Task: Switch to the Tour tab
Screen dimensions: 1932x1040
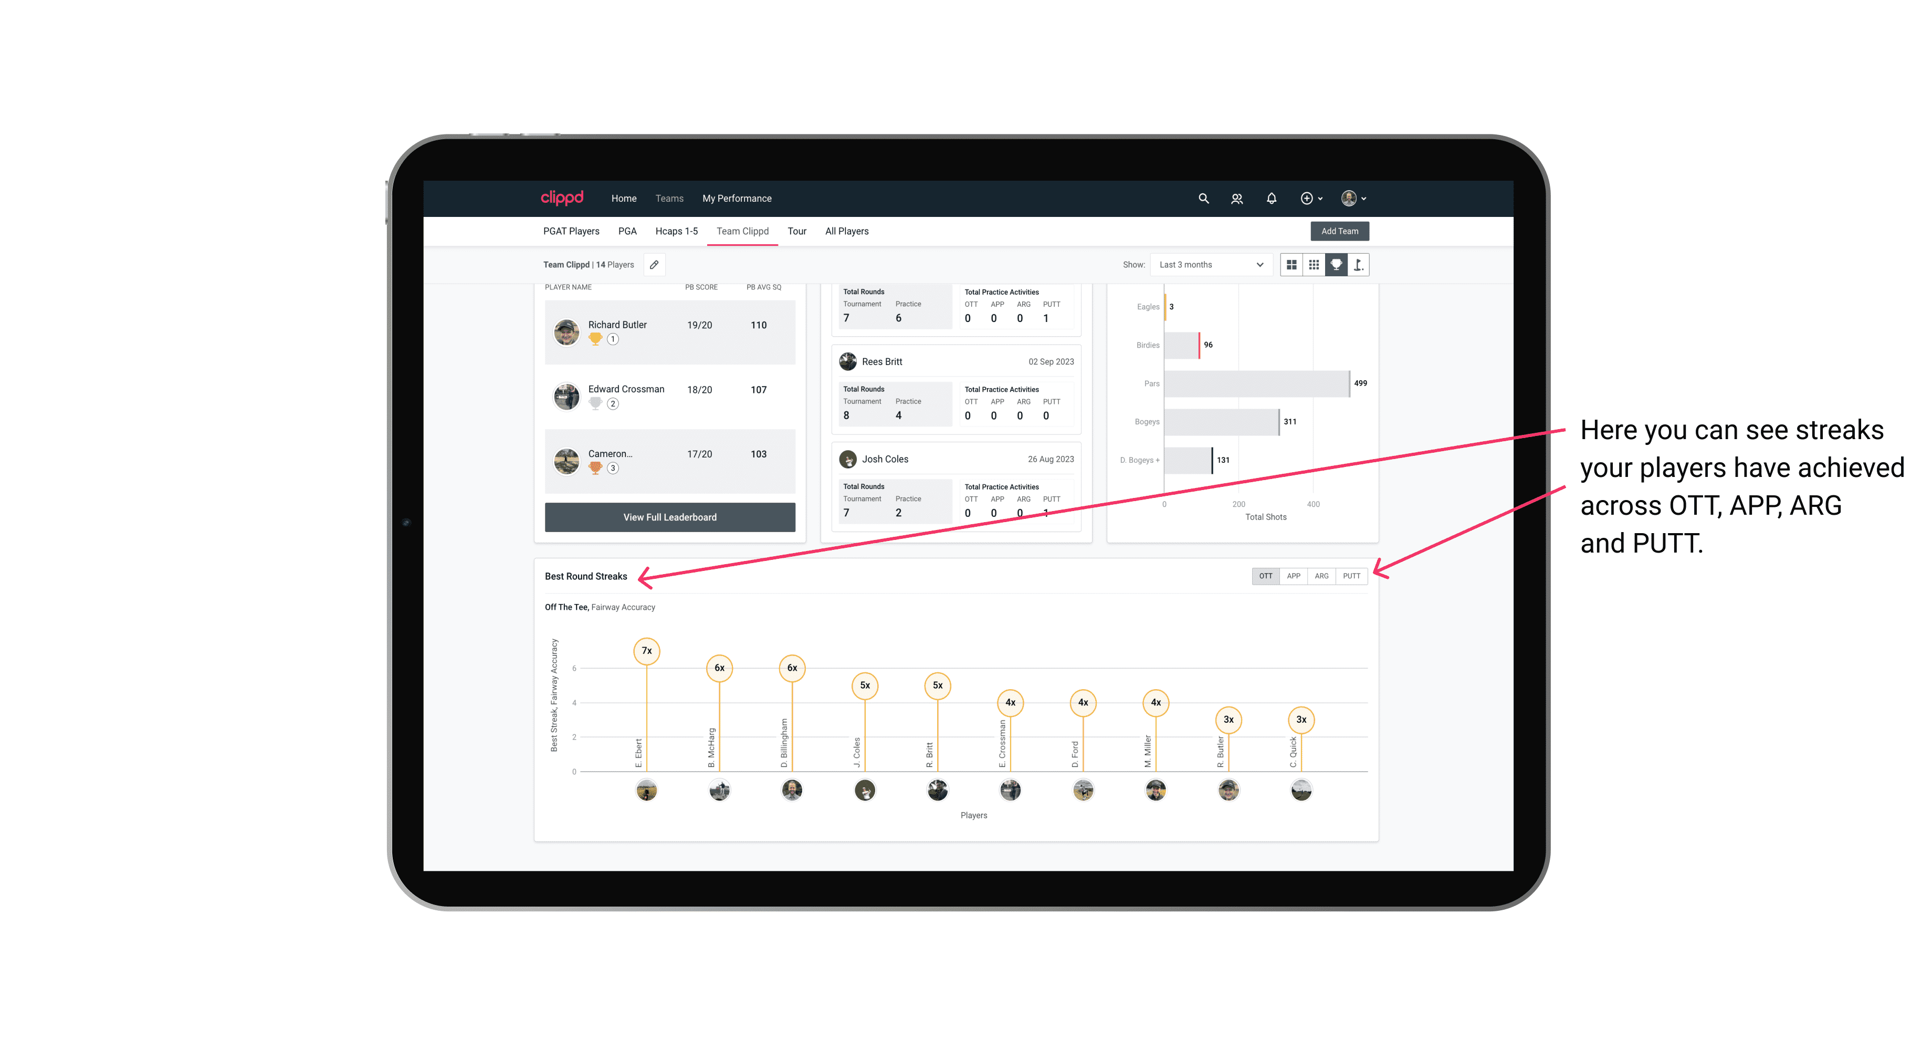Action: (797, 232)
